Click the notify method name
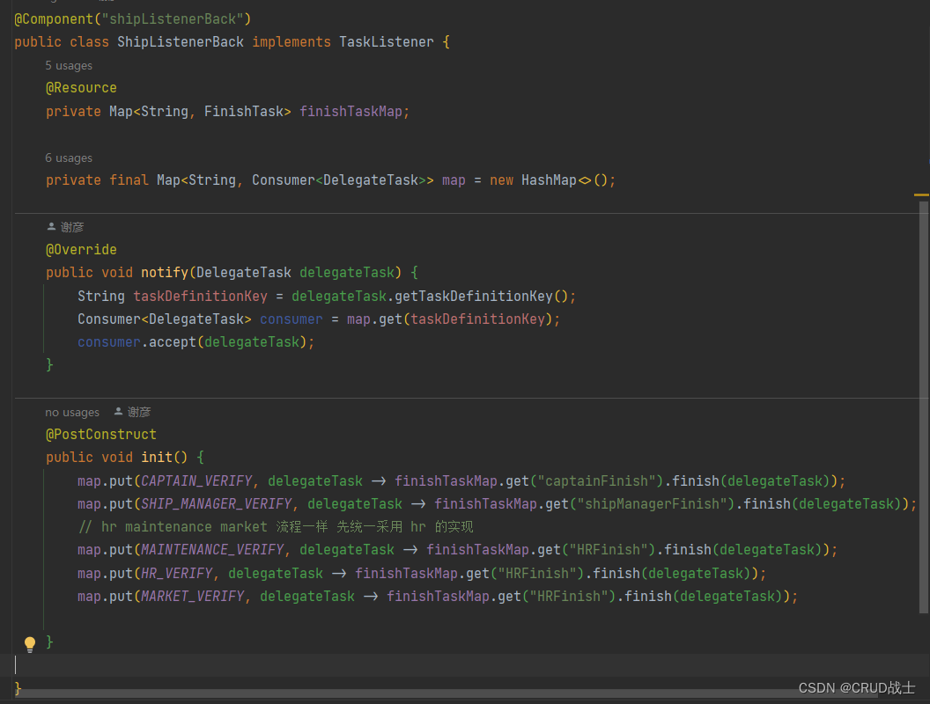 pyautogui.click(x=165, y=273)
